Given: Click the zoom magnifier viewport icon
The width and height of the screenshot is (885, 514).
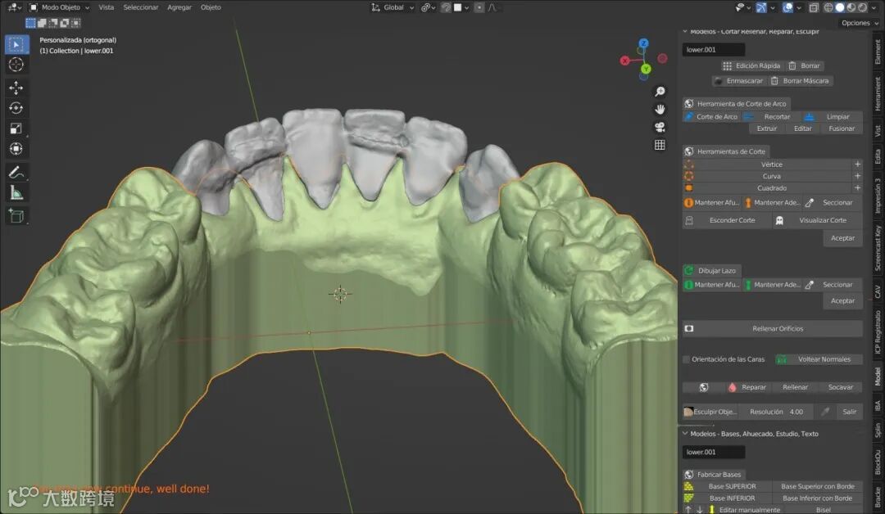Looking at the screenshot, I should pos(659,92).
